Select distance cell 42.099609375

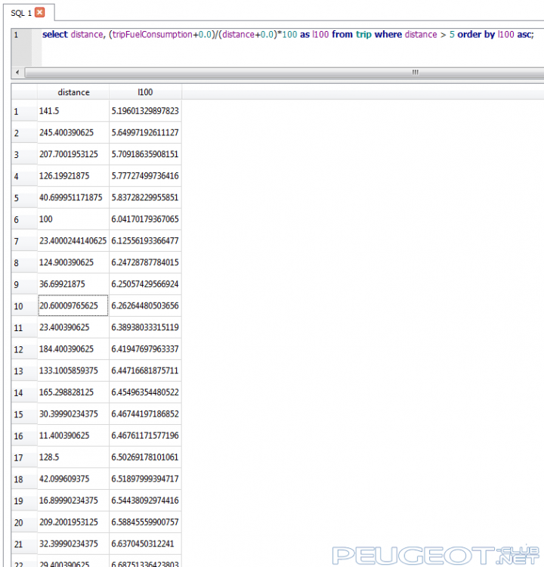click(x=73, y=479)
